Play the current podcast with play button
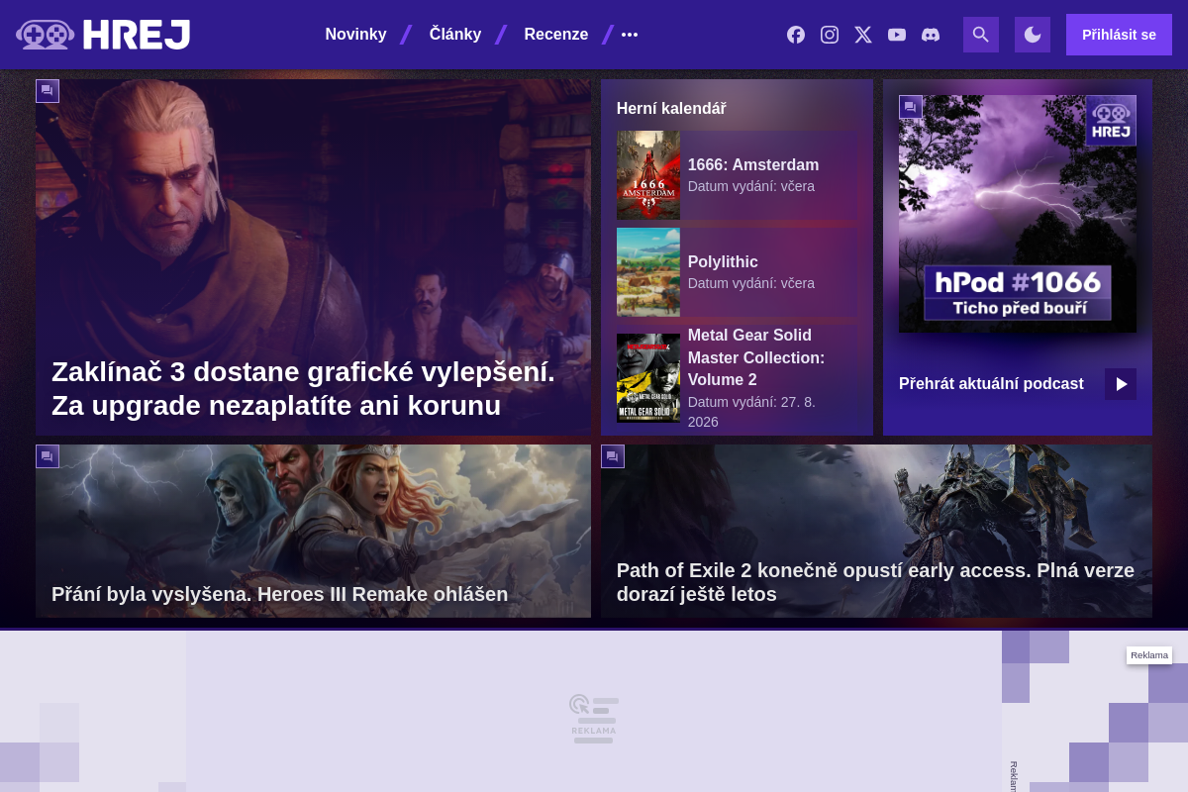The width and height of the screenshot is (1188, 792). [1121, 384]
